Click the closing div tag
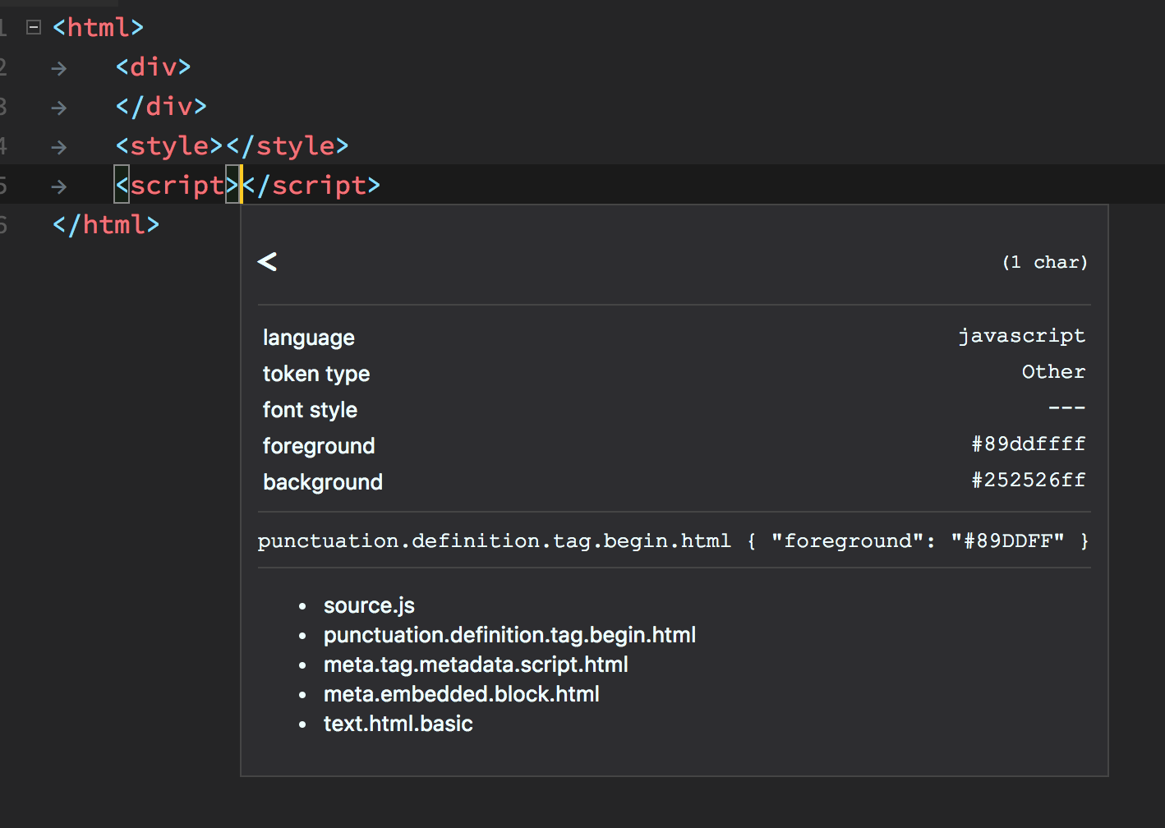The image size is (1165, 828). click(161, 106)
